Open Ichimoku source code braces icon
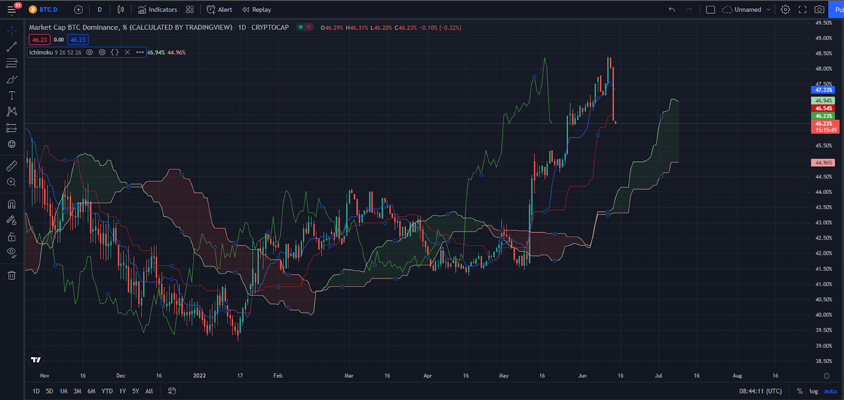This screenshot has height=400, width=844. pyautogui.click(x=114, y=52)
